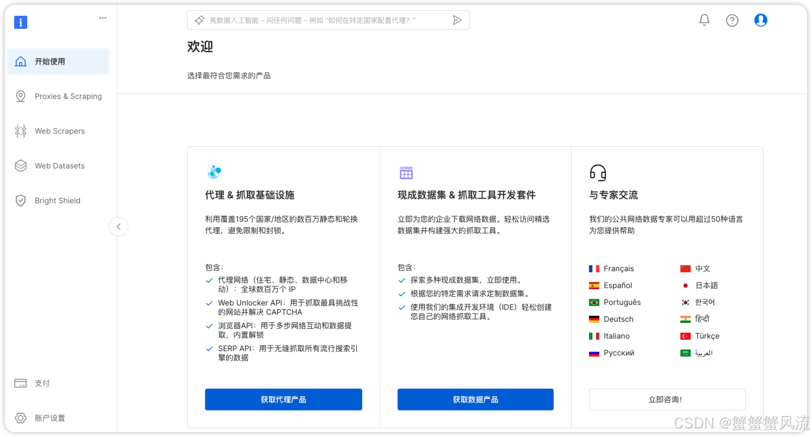Click the Chinese flag icon
Screen dimensions: 812x437
(x=685, y=269)
